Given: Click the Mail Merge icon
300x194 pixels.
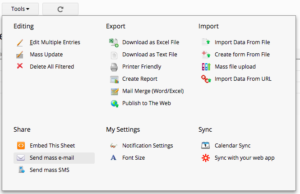Looking at the screenshot, I should point(115,92).
